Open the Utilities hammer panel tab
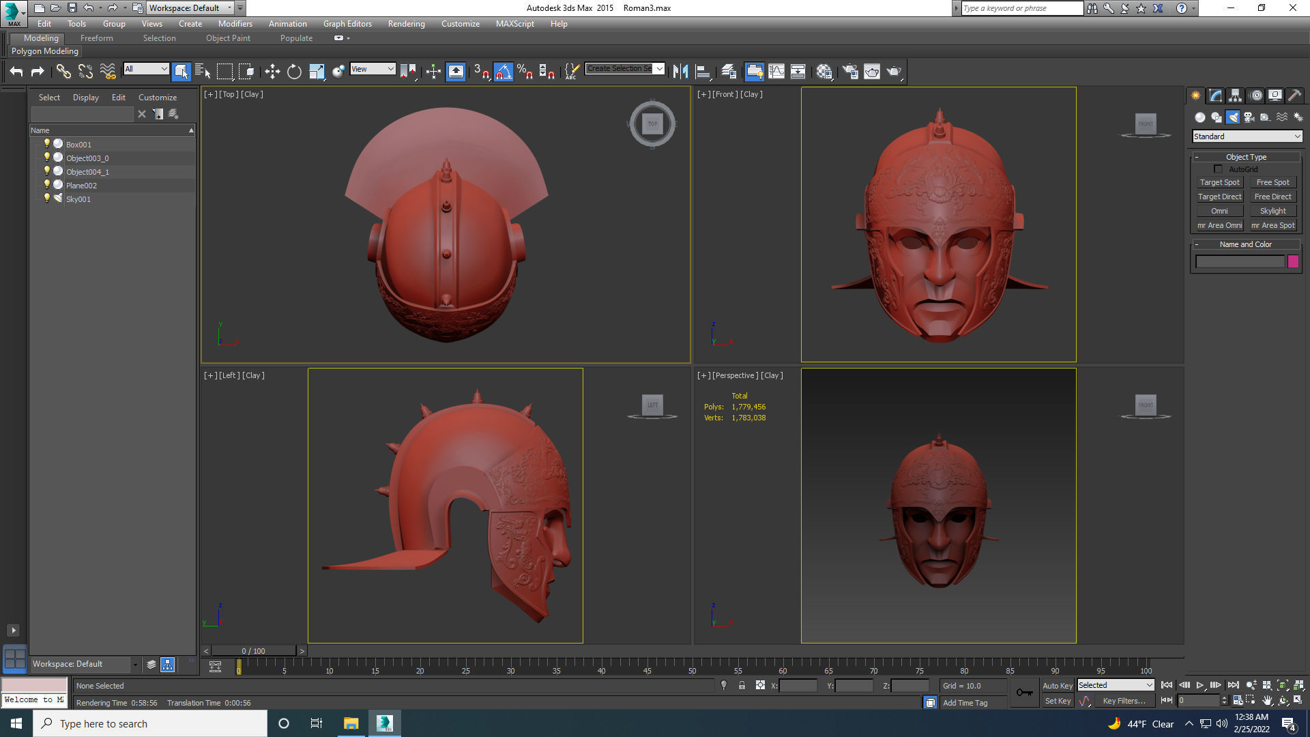1310x737 pixels. (1295, 96)
